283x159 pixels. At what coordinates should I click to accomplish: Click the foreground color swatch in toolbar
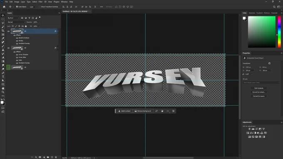[x=2, y=102]
